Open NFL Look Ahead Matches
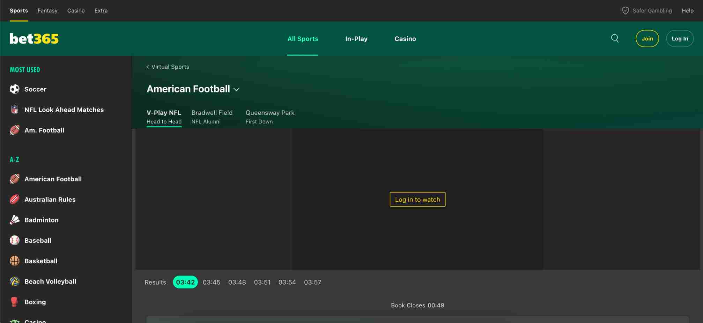703x323 pixels. coord(64,110)
